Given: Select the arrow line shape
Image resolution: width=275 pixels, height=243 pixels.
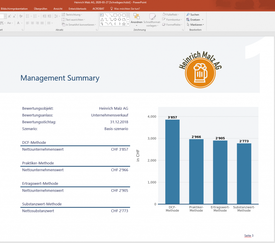Looking at the screenshot, I should click(x=111, y=15).
